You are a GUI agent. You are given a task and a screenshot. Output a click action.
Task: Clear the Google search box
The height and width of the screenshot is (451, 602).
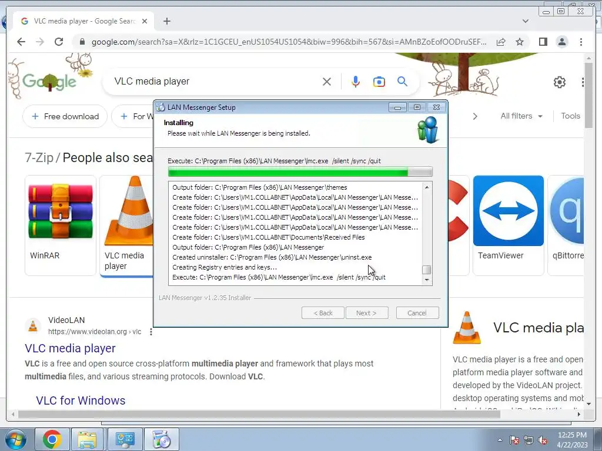click(x=327, y=81)
